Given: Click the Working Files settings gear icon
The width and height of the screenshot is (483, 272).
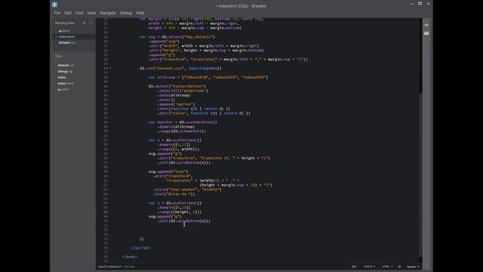Looking at the screenshot, I should pos(84,23).
